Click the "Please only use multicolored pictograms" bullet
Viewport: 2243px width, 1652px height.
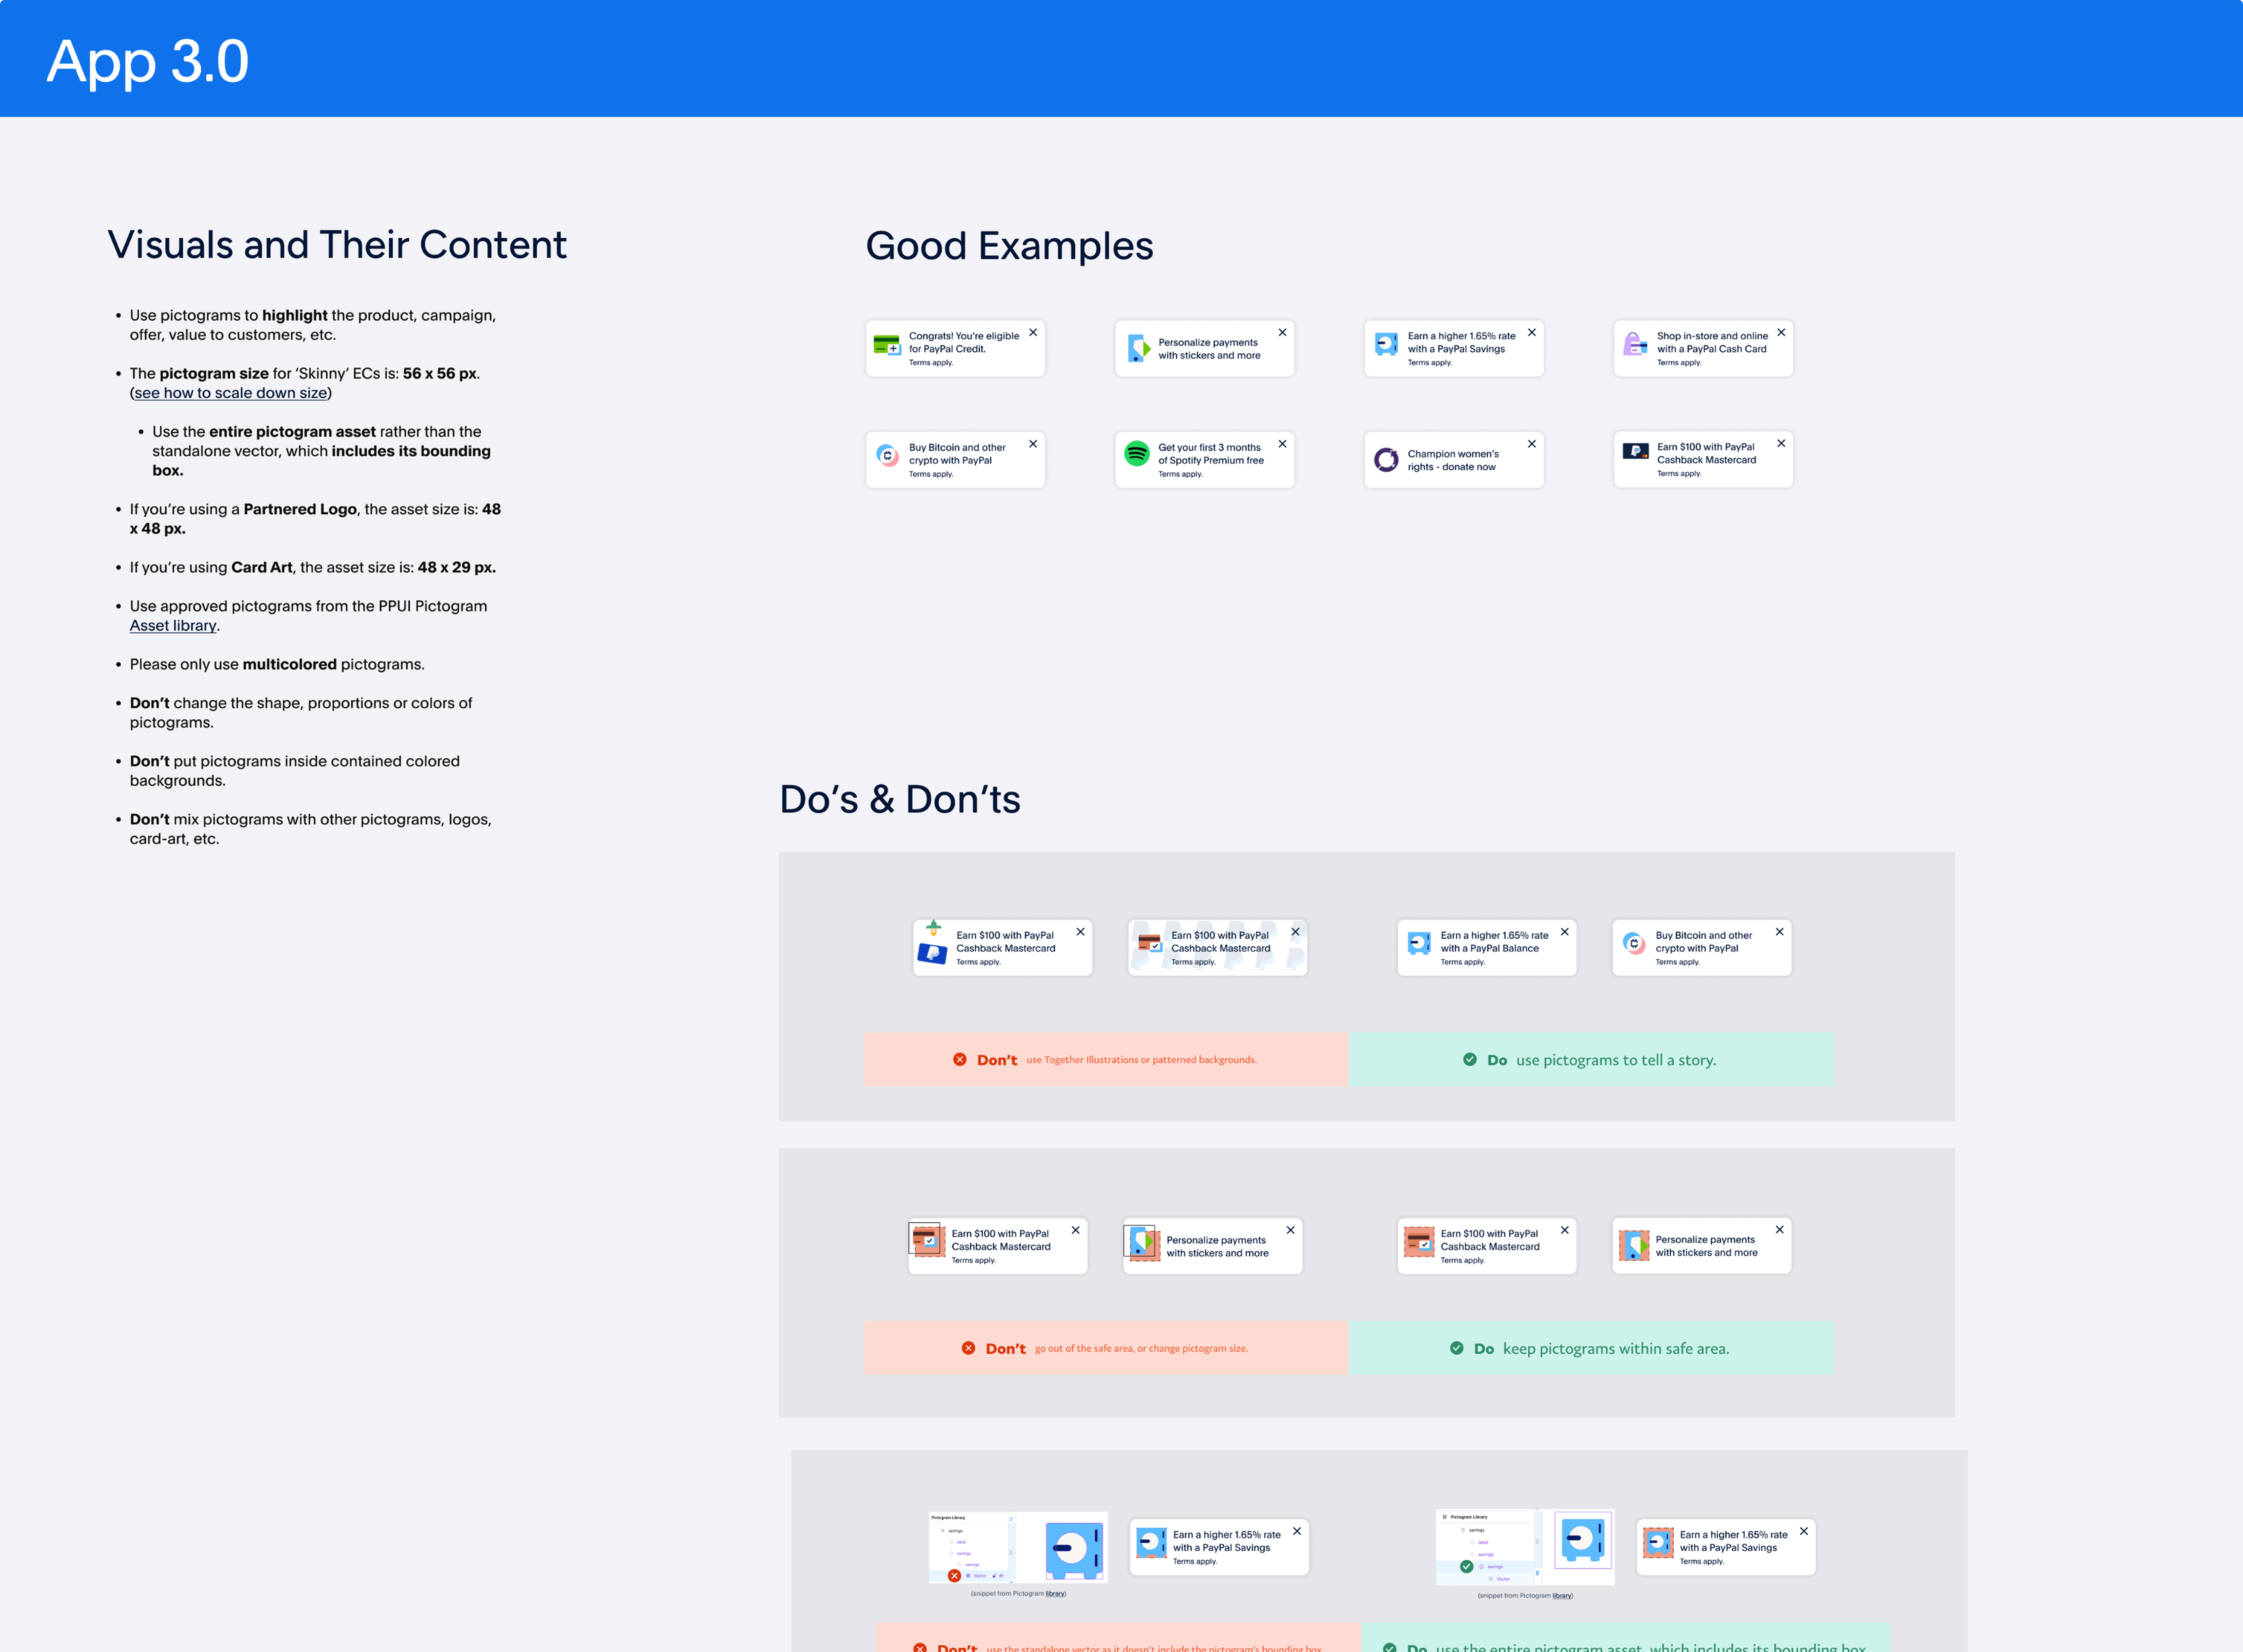(277, 665)
